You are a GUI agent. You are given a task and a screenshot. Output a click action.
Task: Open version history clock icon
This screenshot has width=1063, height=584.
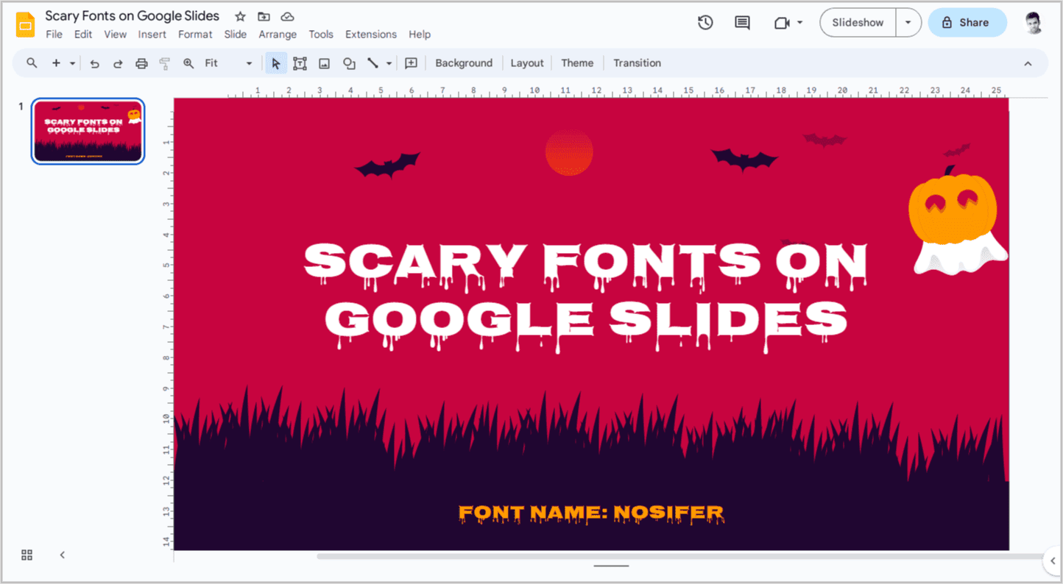[x=705, y=23]
